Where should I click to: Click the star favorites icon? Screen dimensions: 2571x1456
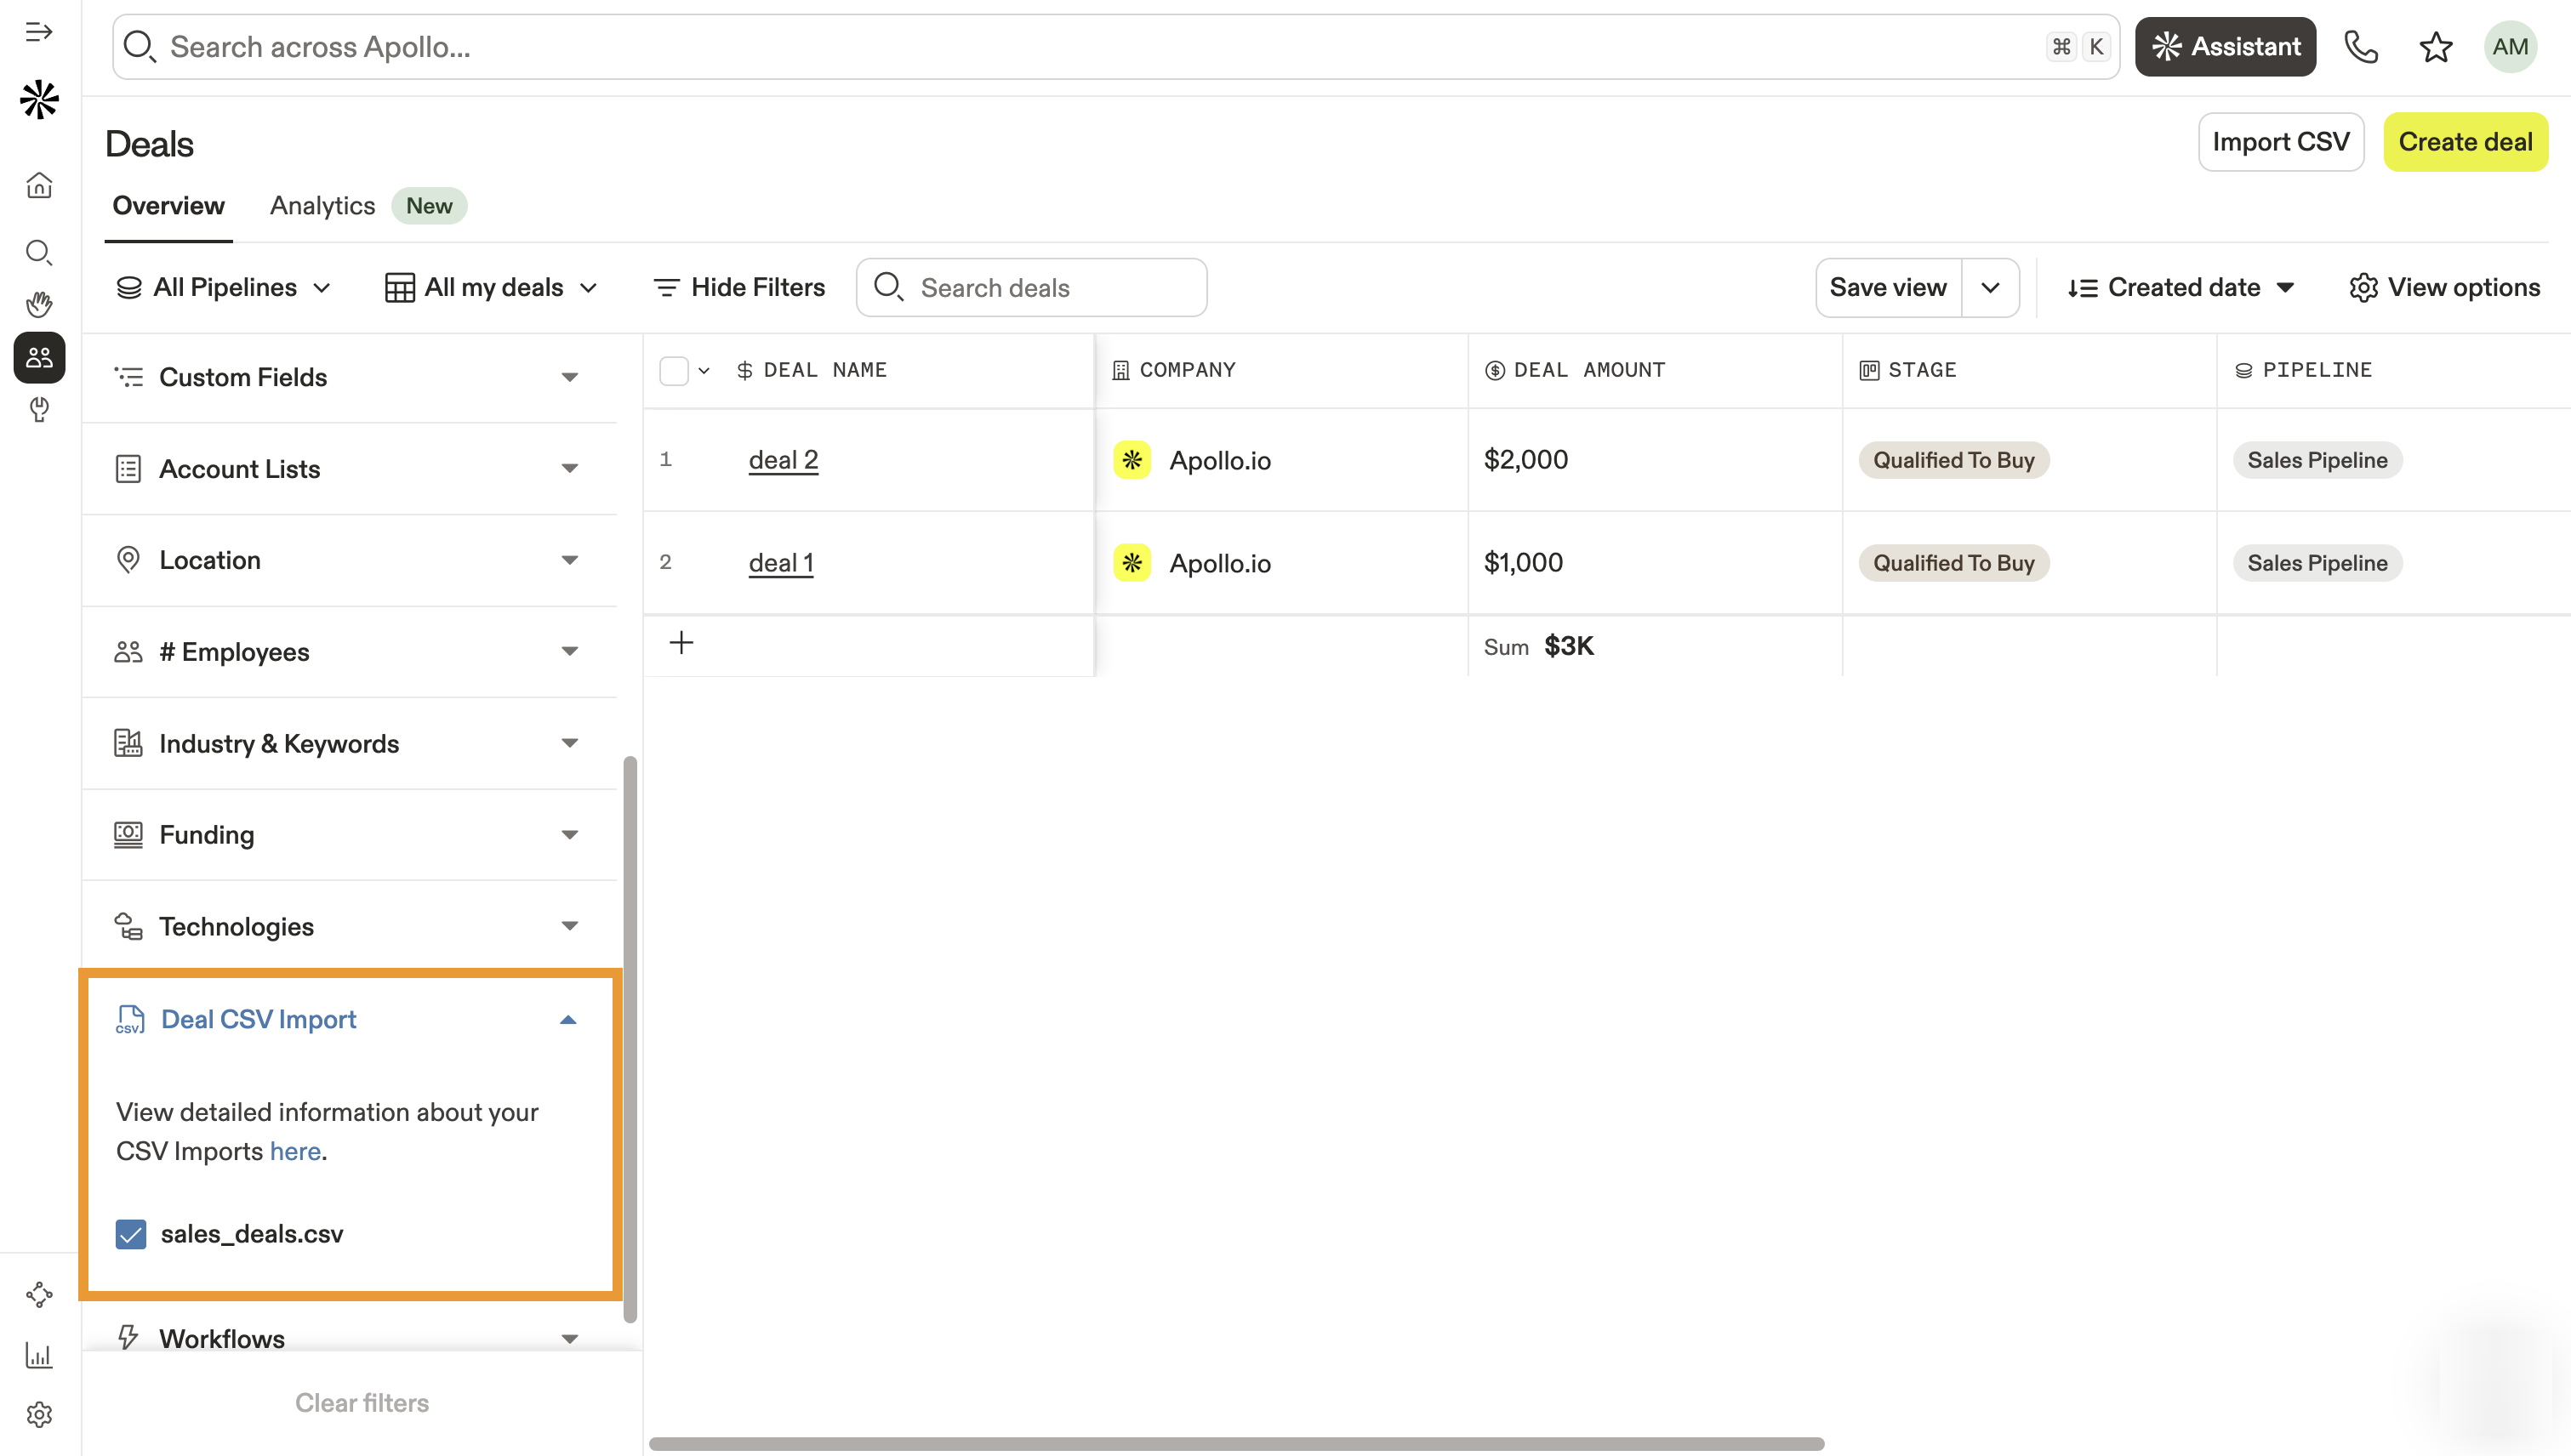2436,47
